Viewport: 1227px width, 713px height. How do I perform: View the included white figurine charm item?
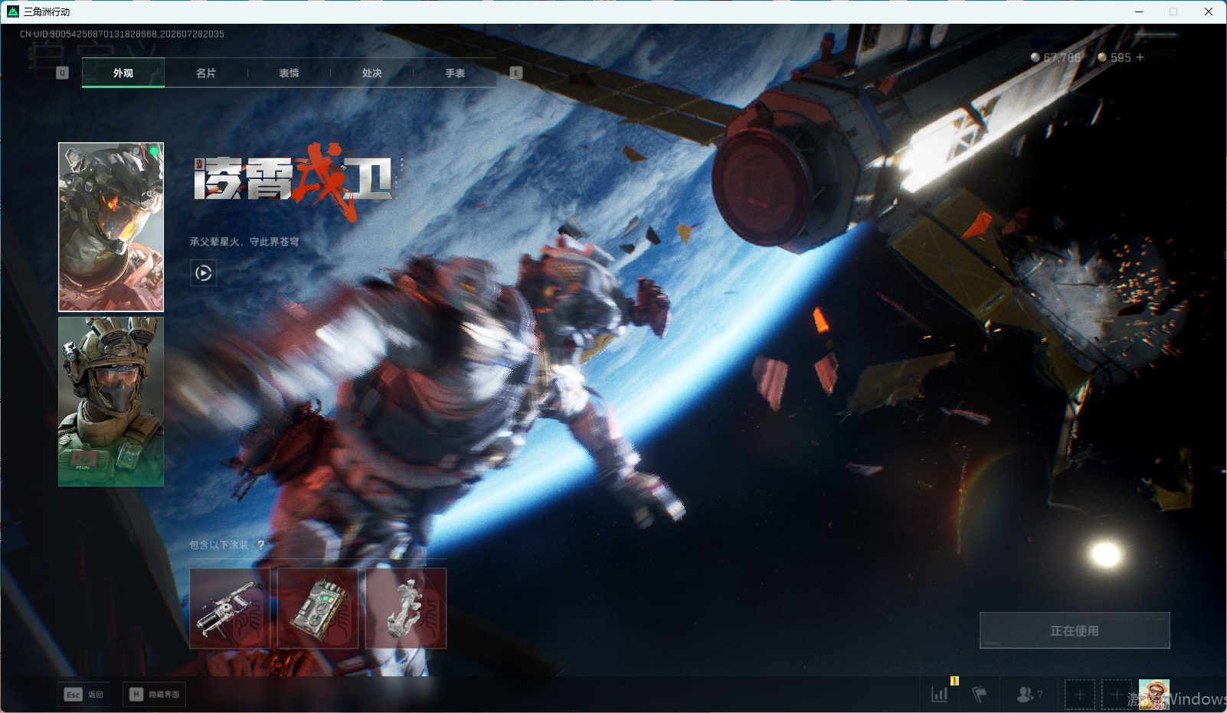(x=406, y=608)
